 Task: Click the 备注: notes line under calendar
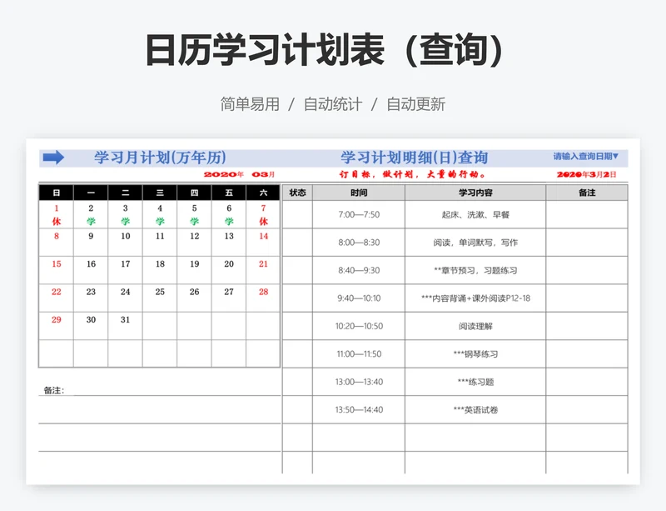pos(160,390)
